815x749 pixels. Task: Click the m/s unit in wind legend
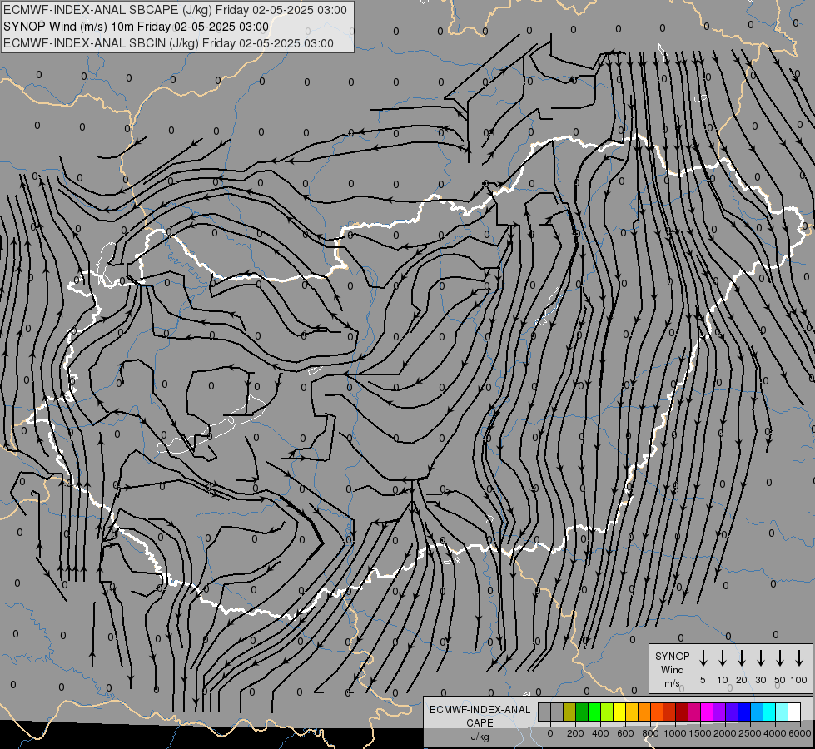tap(672, 683)
